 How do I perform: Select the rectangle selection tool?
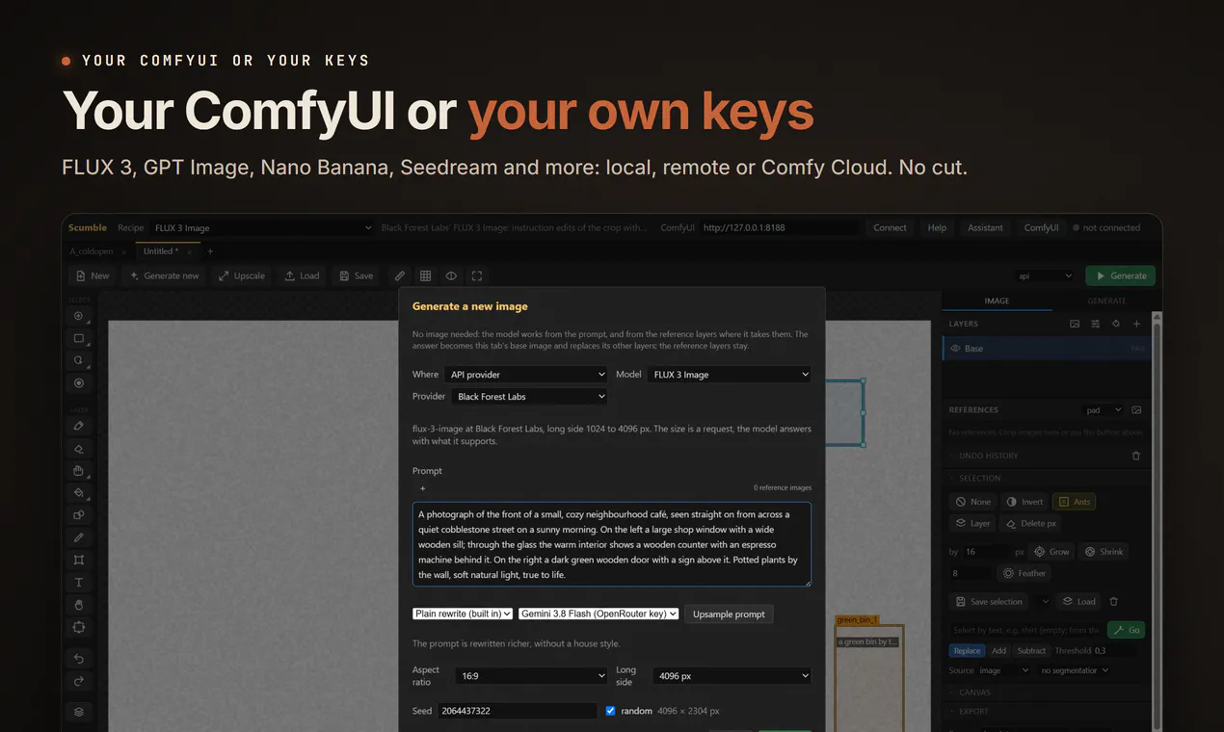pyautogui.click(x=79, y=338)
